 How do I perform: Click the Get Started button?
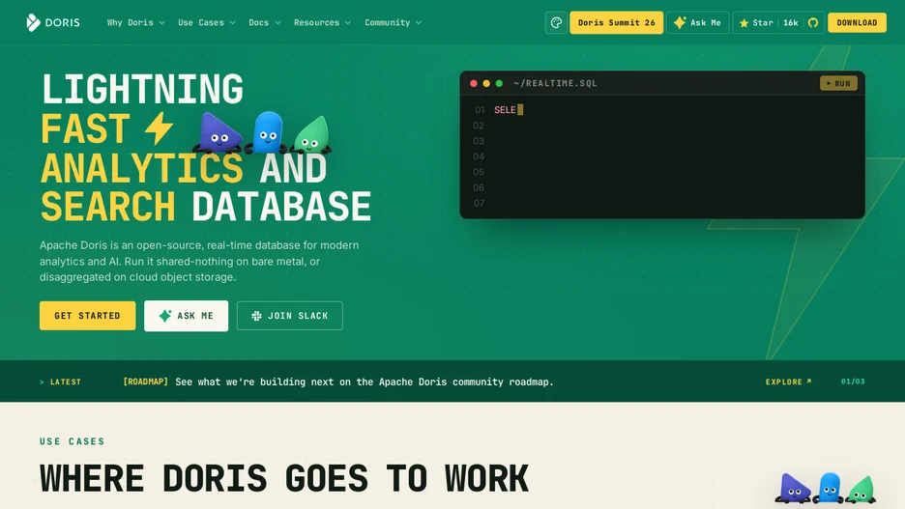pyautogui.click(x=88, y=316)
